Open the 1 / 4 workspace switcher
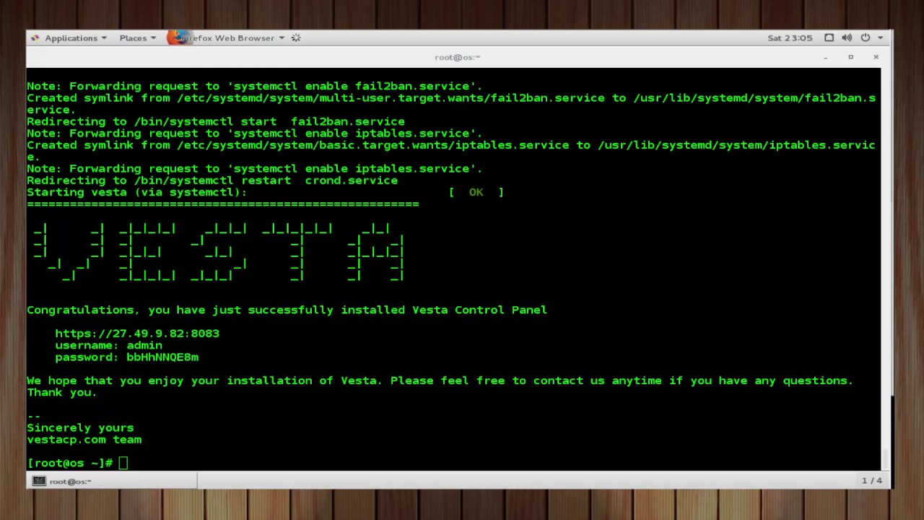Screen dimensions: 924x520 coord(872,481)
